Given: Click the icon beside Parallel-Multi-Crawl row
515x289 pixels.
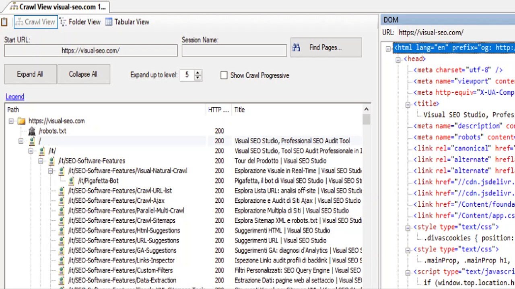Looking at the screenshot, I should 62,211.
